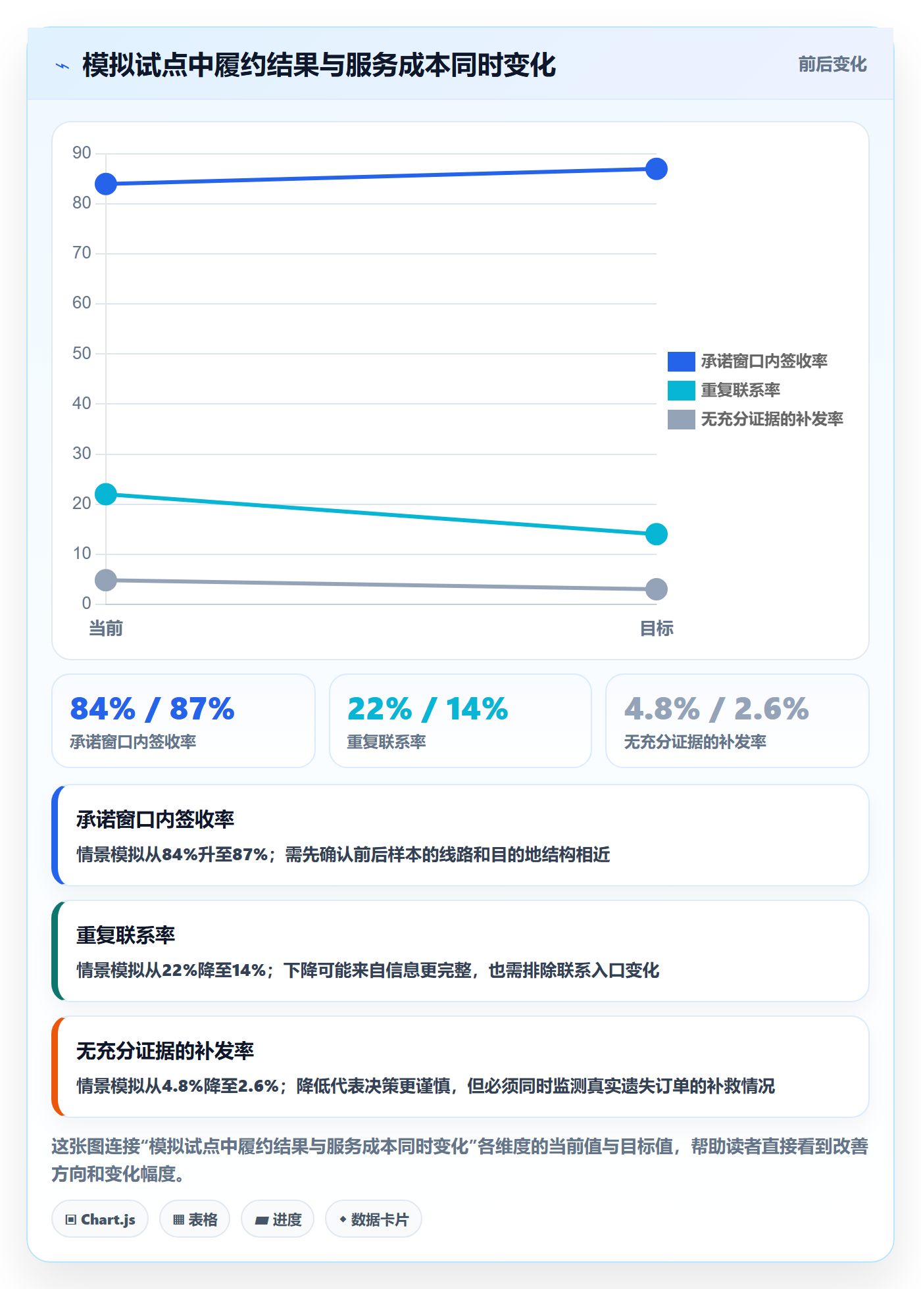Open the 重复联系率 detail panel heading
921x1289 pixels.
(126, 935)
